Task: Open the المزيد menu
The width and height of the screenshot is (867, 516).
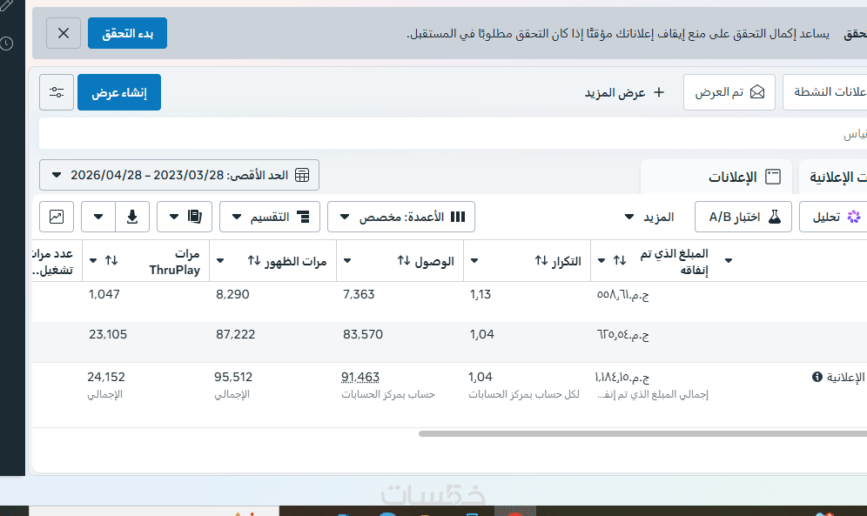Action: coord(649,218)
